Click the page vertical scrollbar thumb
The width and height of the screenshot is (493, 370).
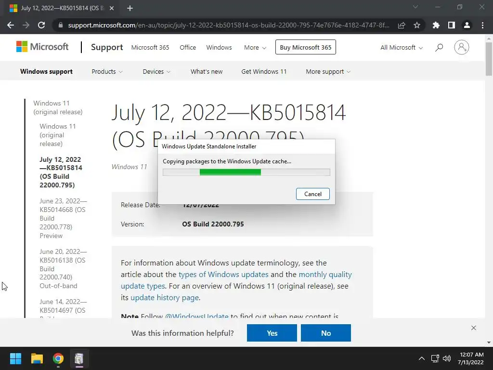(x=489, y=59)
